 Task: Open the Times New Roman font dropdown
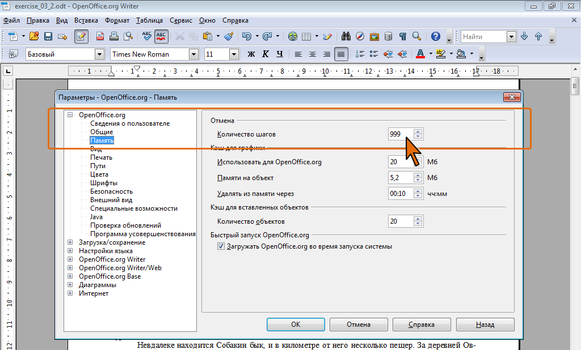(x=194, y=54)
